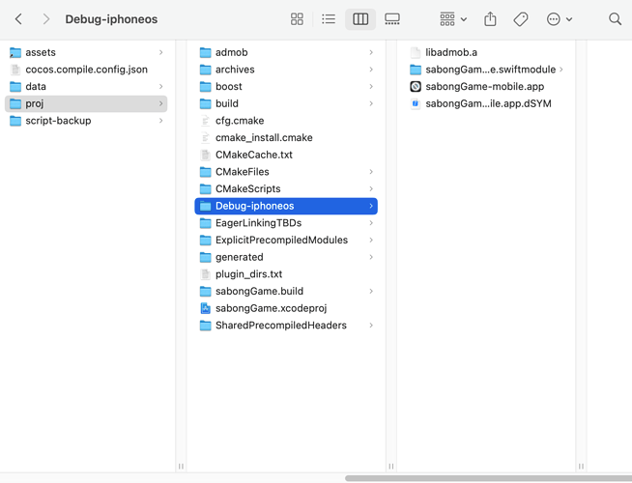Click the Share toolbar icon

(490, 19)
